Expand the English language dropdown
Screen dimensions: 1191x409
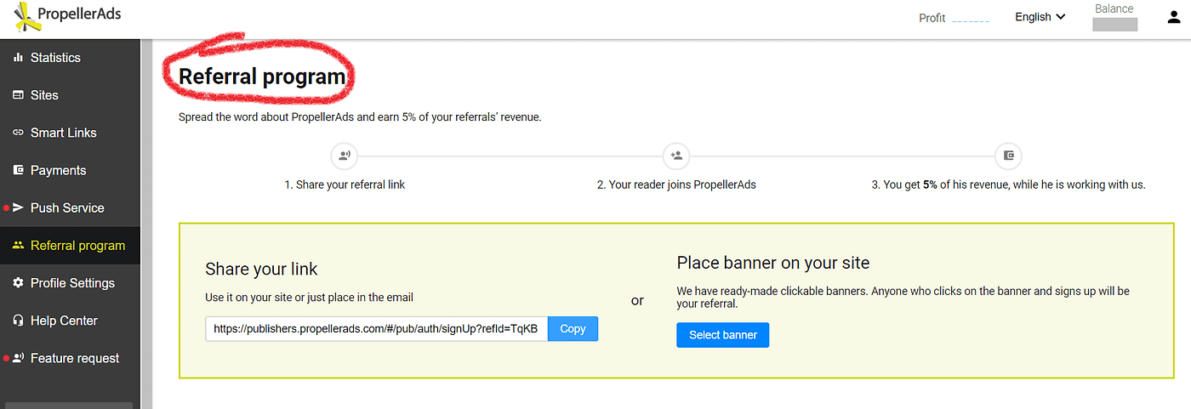(1040, 17)
